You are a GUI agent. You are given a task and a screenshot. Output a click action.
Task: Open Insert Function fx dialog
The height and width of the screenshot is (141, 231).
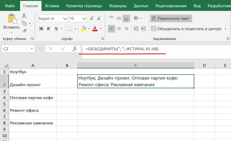click(x=75, y=49)
